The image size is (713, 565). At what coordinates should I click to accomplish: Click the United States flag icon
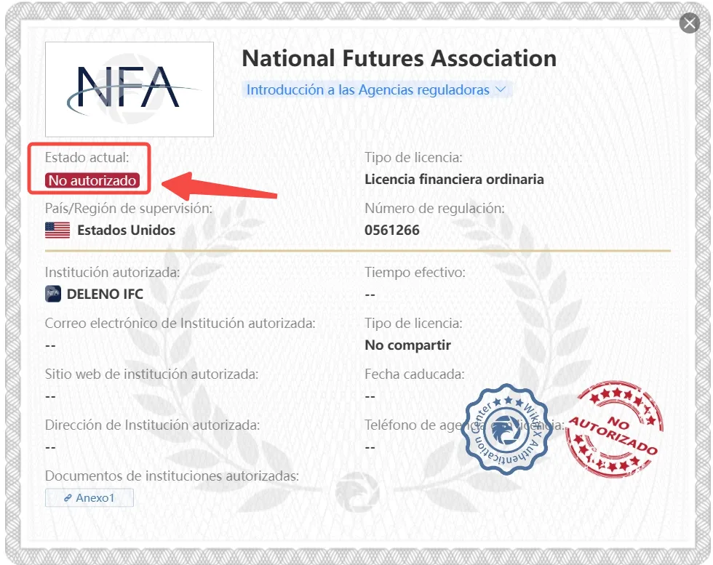(x=57, y=230)
